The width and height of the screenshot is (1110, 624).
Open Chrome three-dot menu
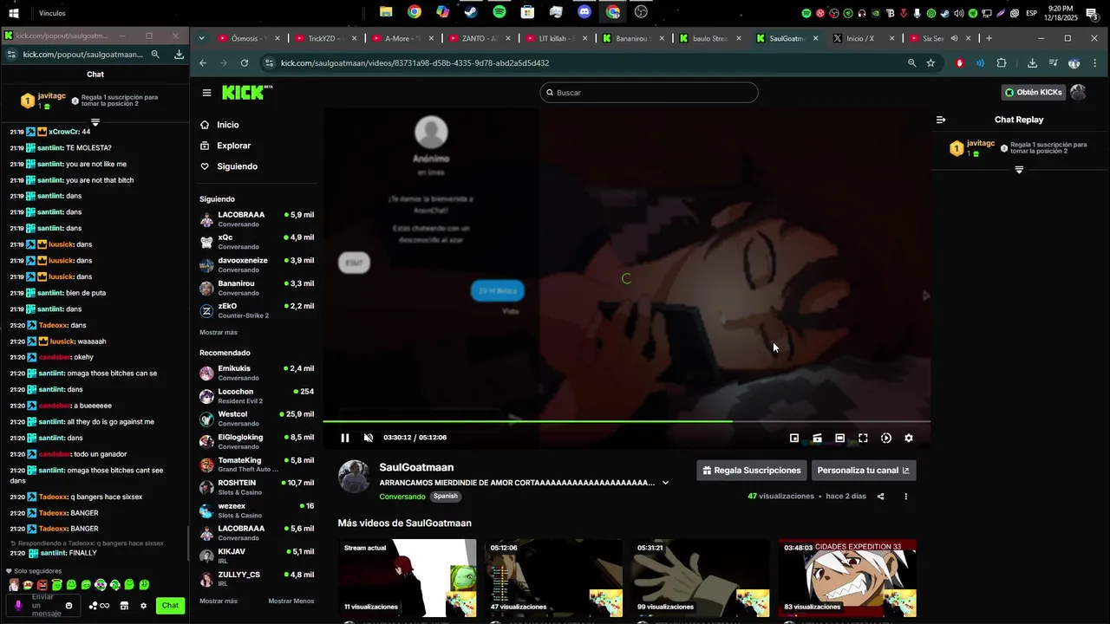click(x=1095, y=63)
